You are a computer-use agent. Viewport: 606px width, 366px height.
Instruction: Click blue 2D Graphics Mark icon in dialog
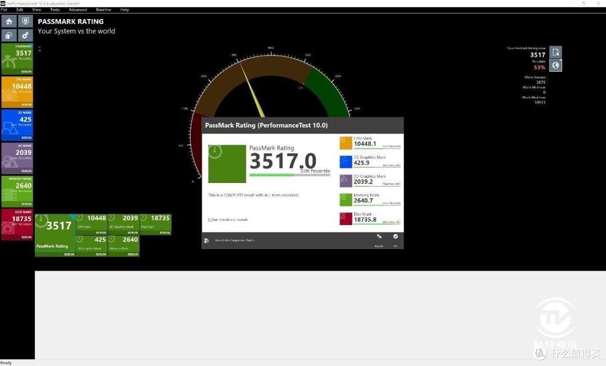coord(346,162)
